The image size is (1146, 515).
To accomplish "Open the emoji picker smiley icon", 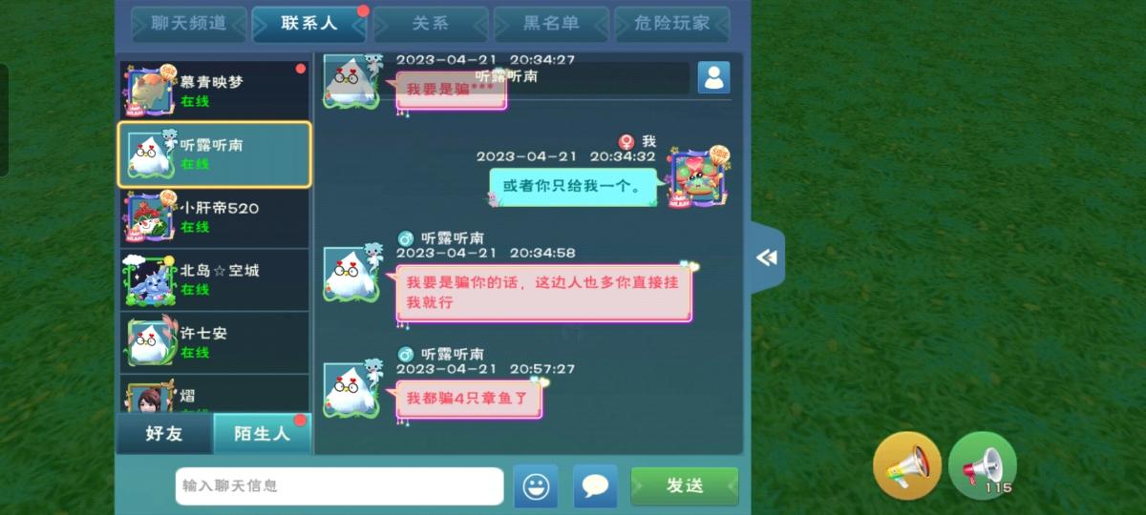I will click(536, 486).
